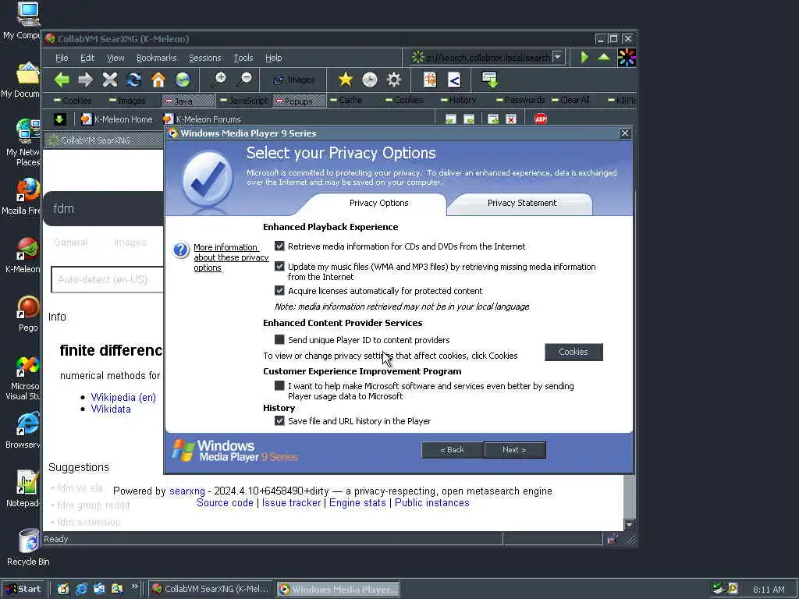799x599 pixels.
Task: Click the page-with-orange-icon toolbar button
Action: click(x=430, y=80)
